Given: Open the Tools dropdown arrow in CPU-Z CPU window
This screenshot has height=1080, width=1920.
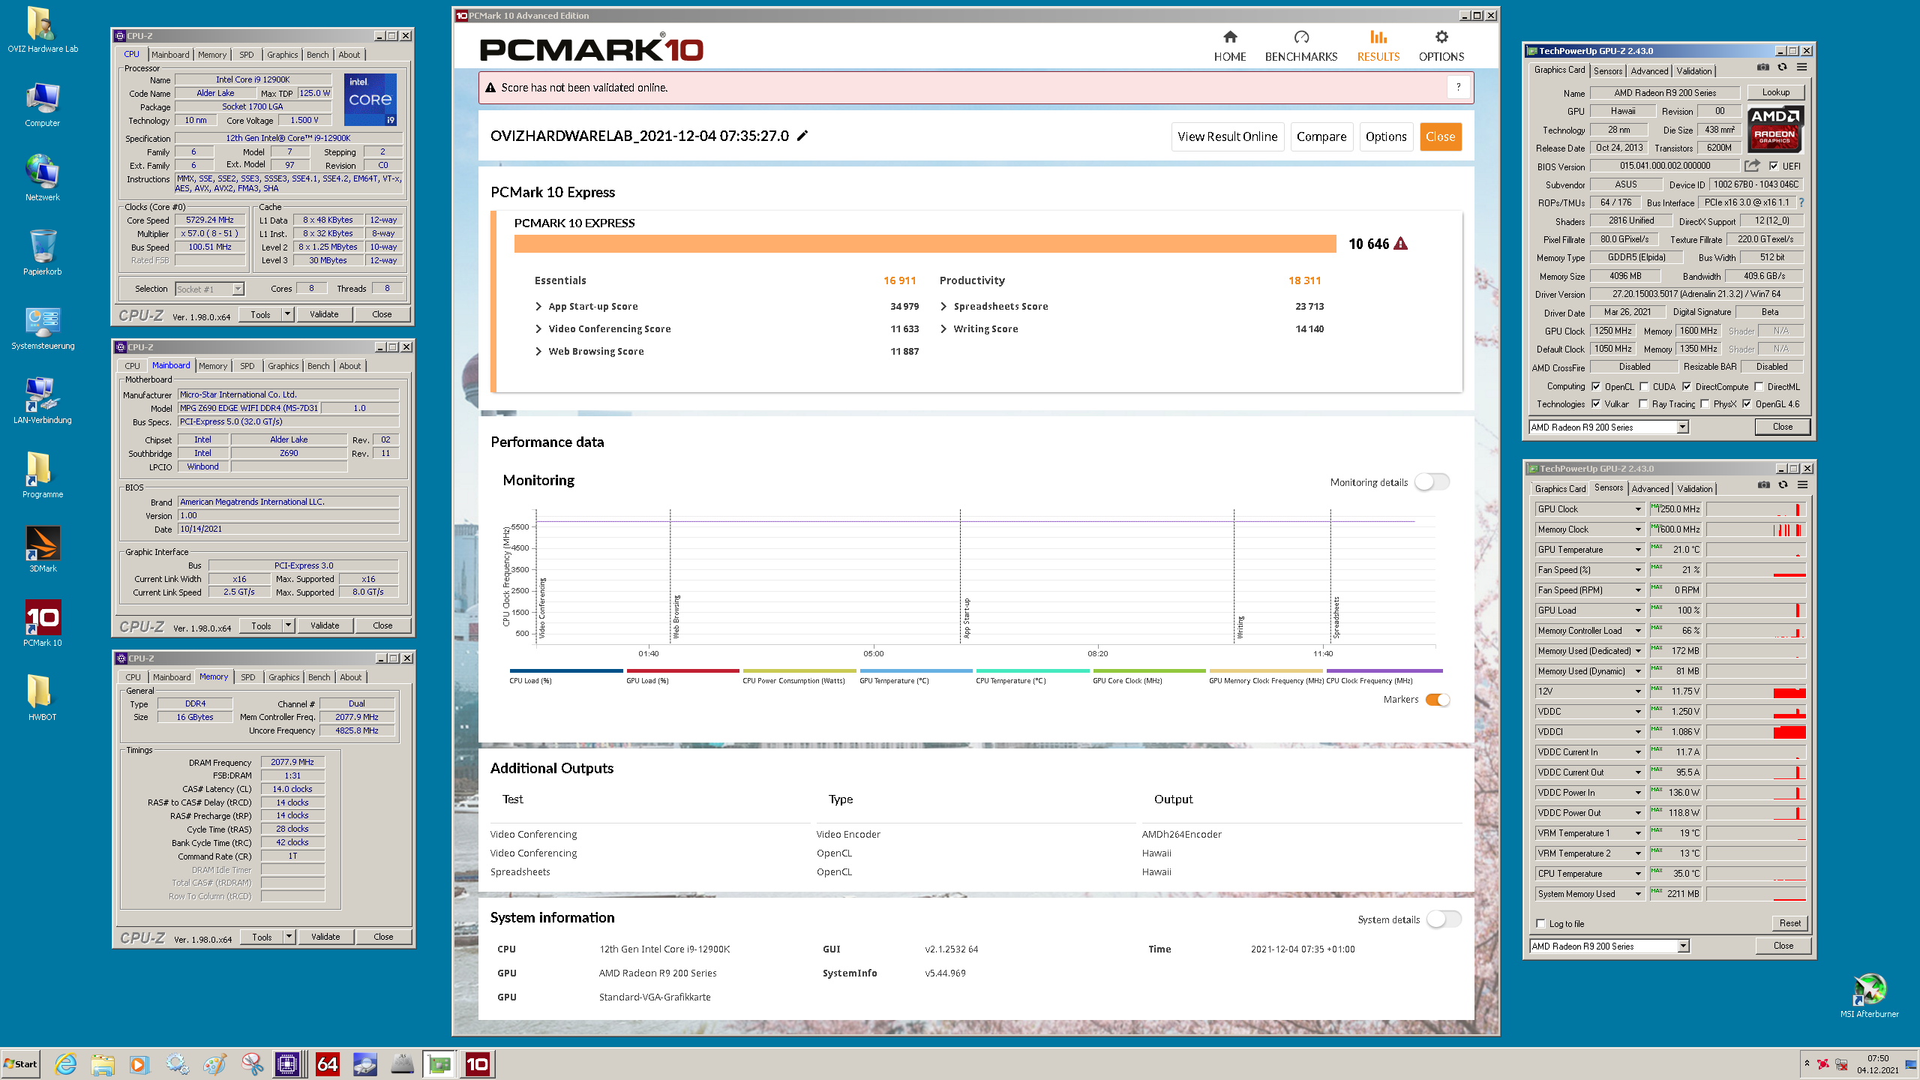Looking at the screenshot, I should pos(287,314).
